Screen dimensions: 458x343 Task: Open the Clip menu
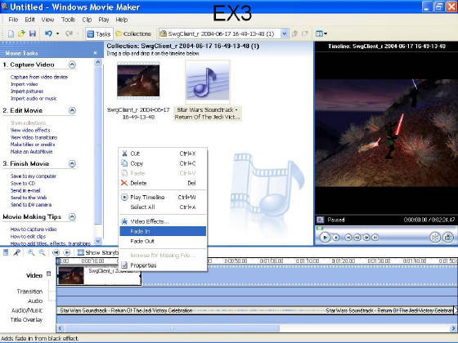(87, 20)
